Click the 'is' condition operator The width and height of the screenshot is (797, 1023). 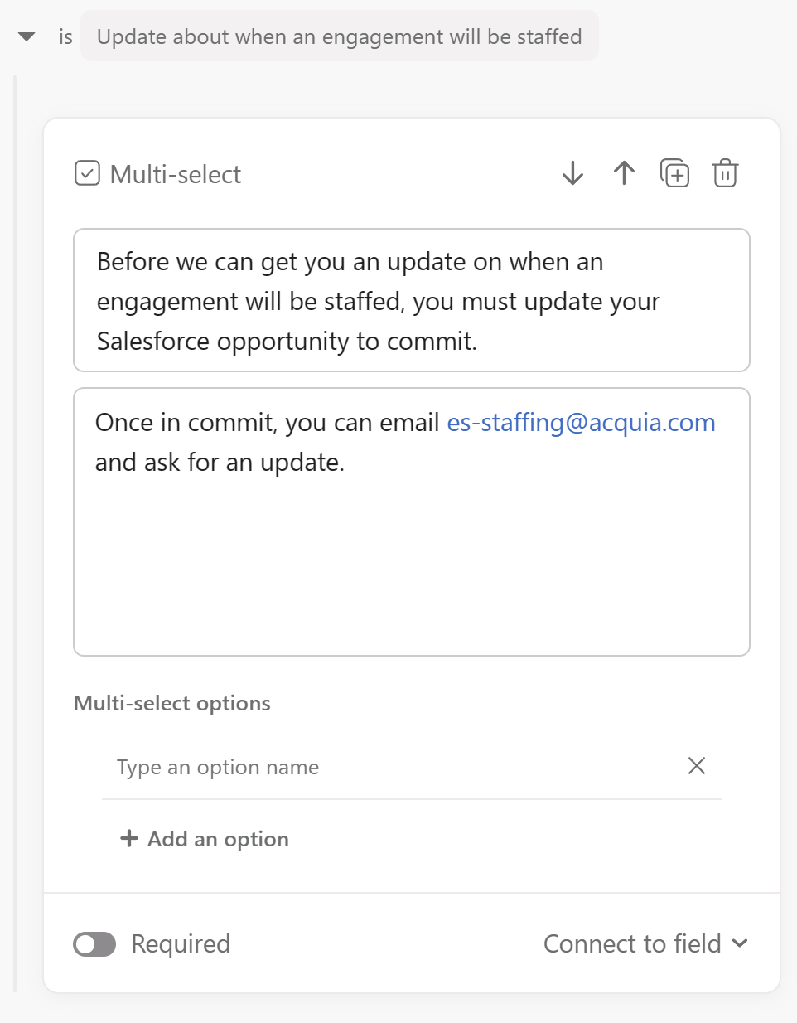point(65,36)
